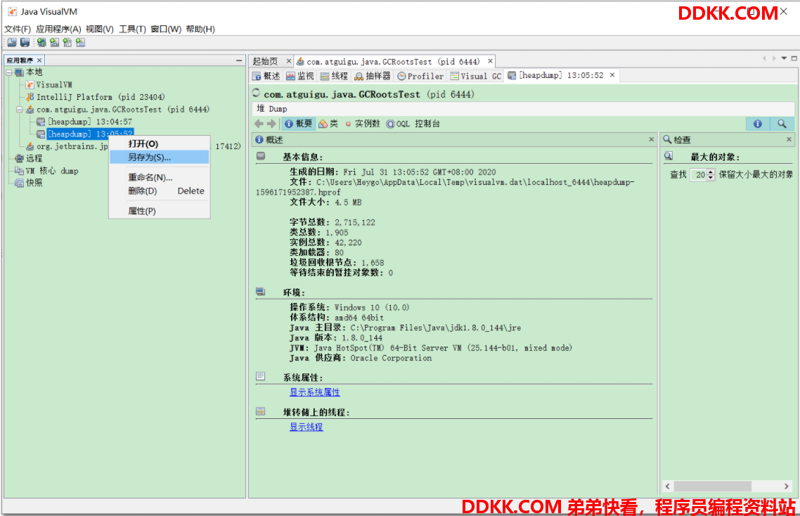Open the 帮助(H) menu
The image size is (800, 516).
click(200, 29)
